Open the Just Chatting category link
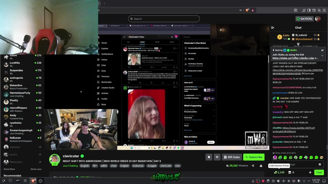328x184 pixels. pyautogui.click(x=70, y=166)
